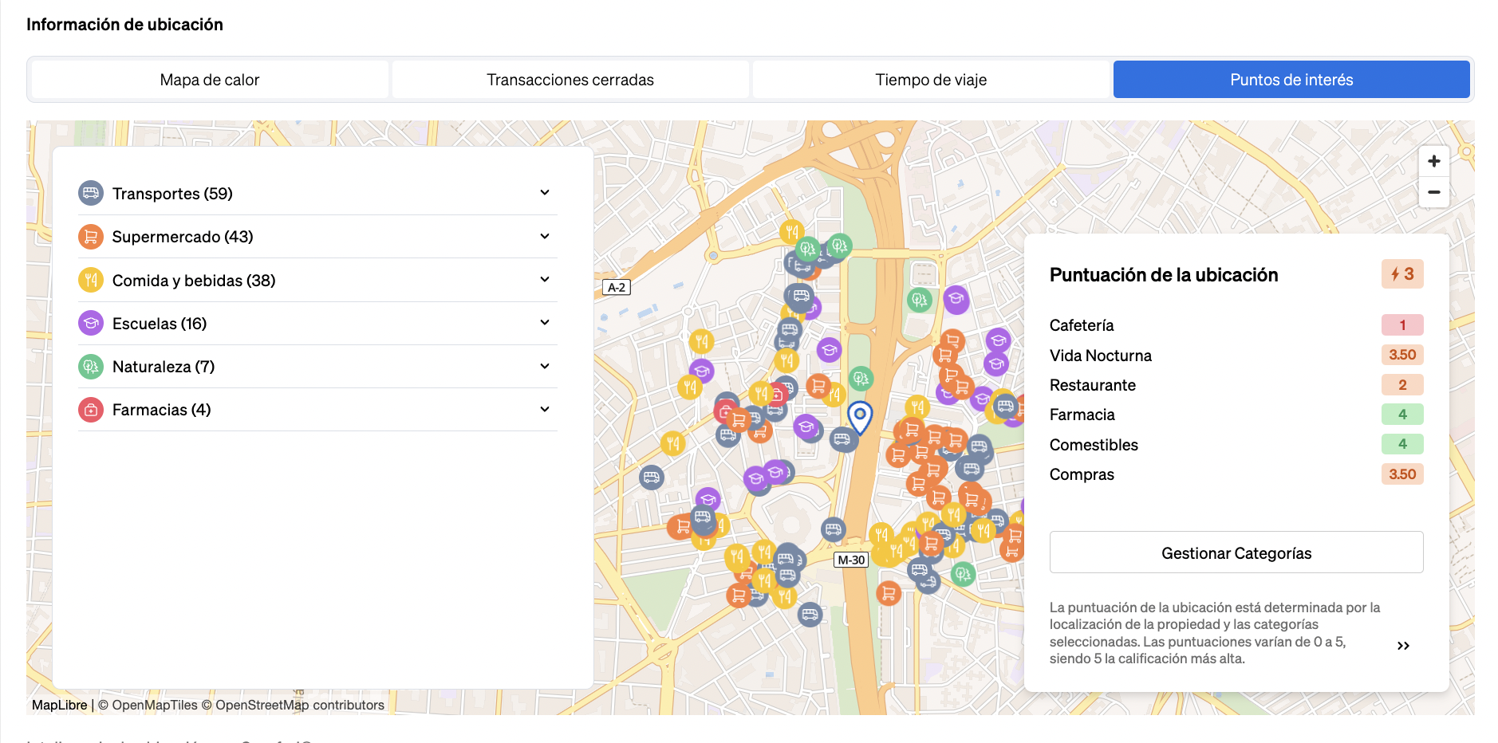Click the green tree marker above property pin

(x=860, y=378)
